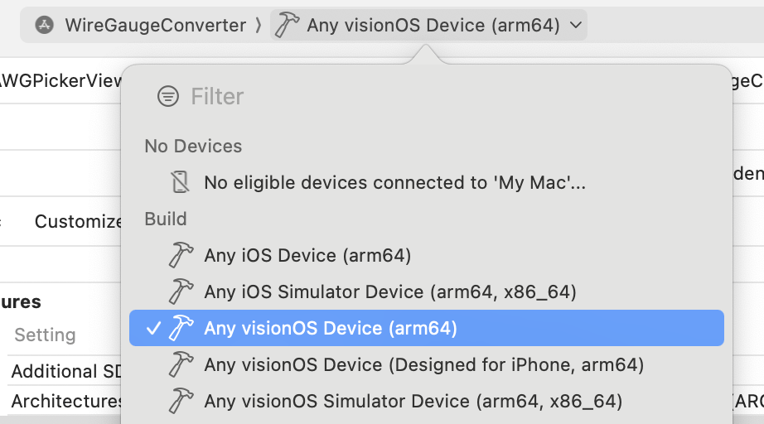Focus the Filter text field
The width and height of the screenshot is (764, 424).
tap(438, 96)
